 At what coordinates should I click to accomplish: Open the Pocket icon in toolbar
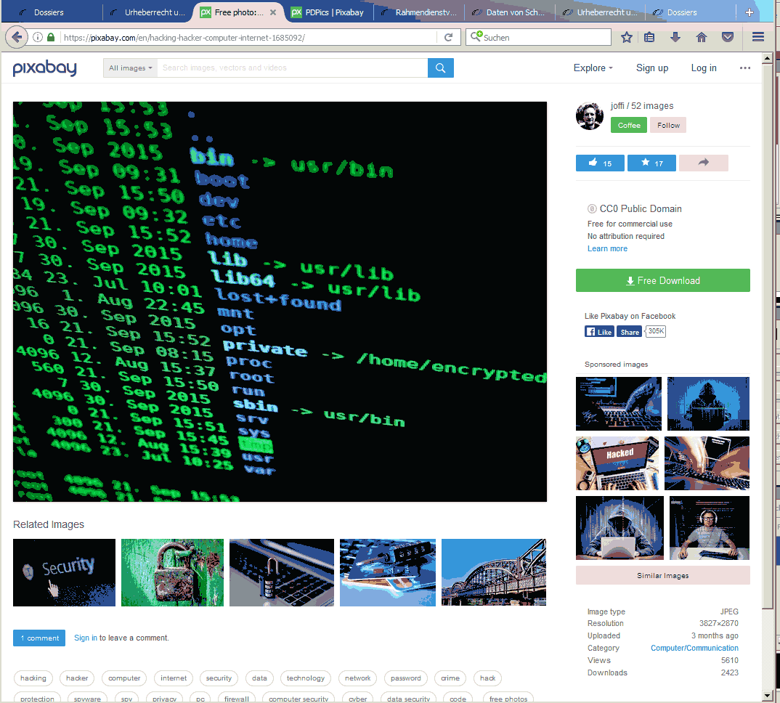coord(727,37)
